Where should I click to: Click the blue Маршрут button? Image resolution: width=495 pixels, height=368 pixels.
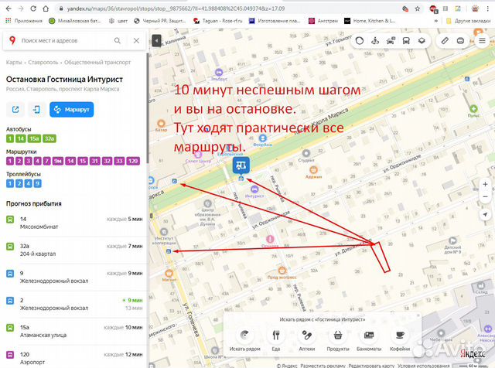click(72, 110)
